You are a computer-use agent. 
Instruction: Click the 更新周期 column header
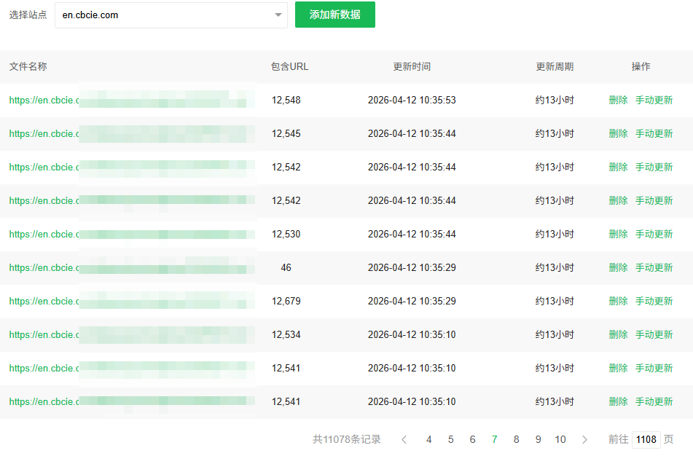click(555, 67)
